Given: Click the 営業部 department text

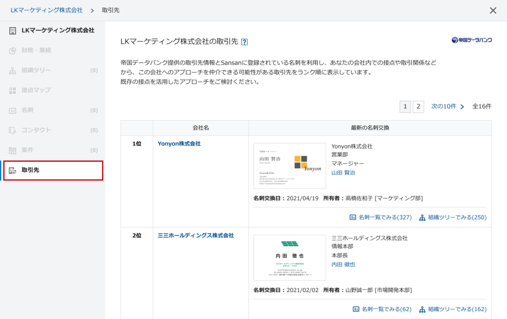Looking at the screenshot, I should coord(340,155).
